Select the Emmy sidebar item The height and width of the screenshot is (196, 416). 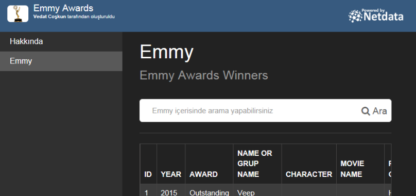(61, 61)
